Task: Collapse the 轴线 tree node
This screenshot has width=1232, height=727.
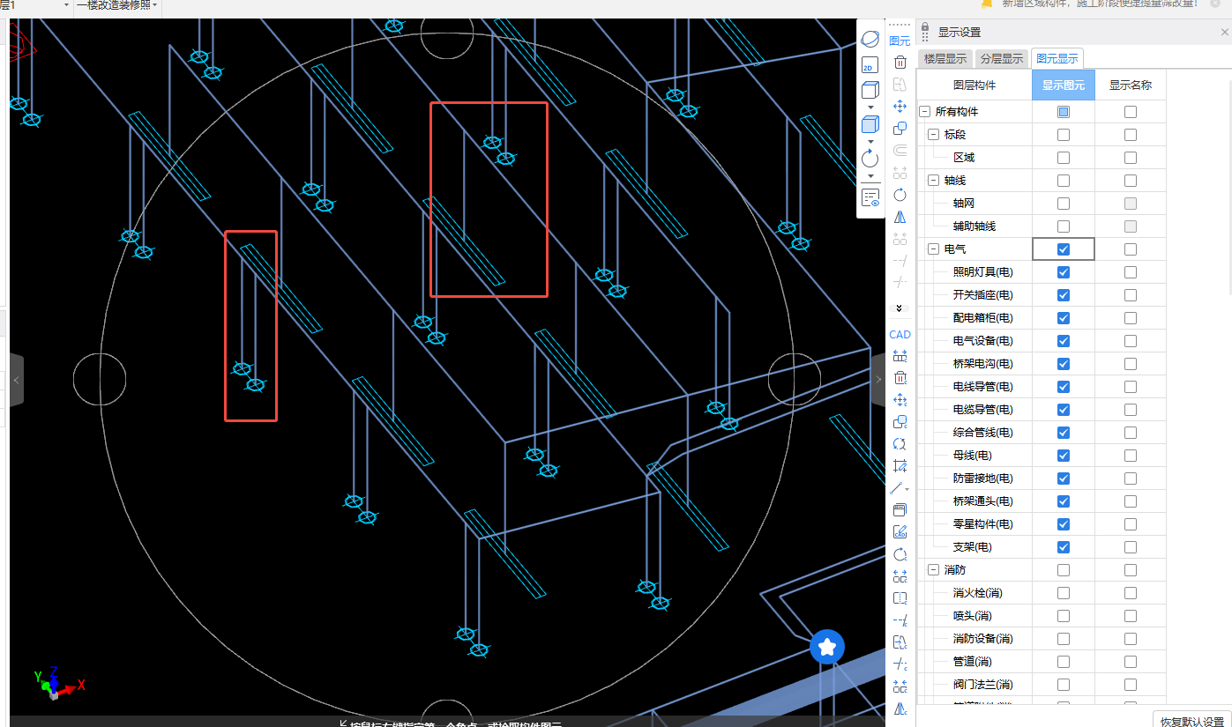Action: 933,181
